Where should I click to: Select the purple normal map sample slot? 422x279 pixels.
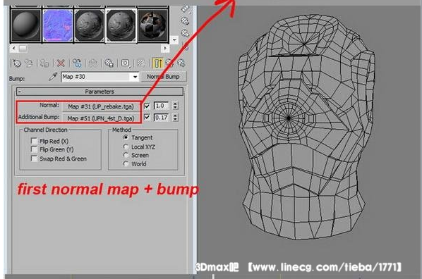[58, 25]
